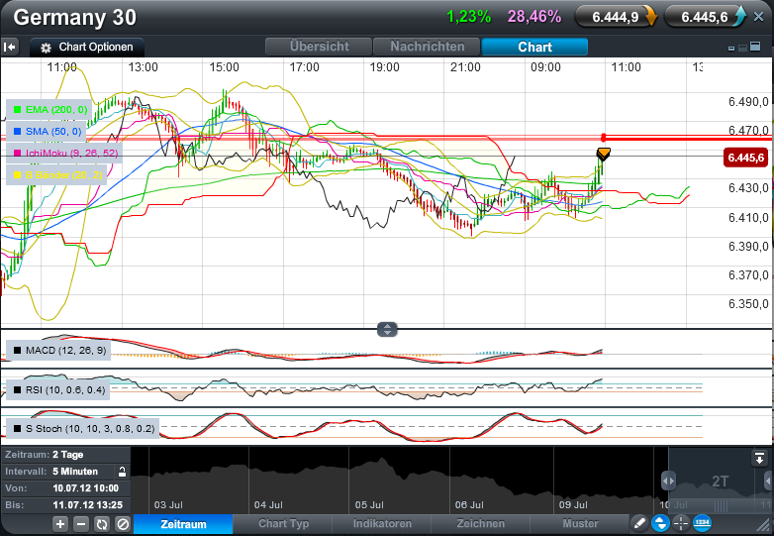Open the Indikatoren tab
The height and width of the screenshot is (536, 774).
[x=382, y=524]
